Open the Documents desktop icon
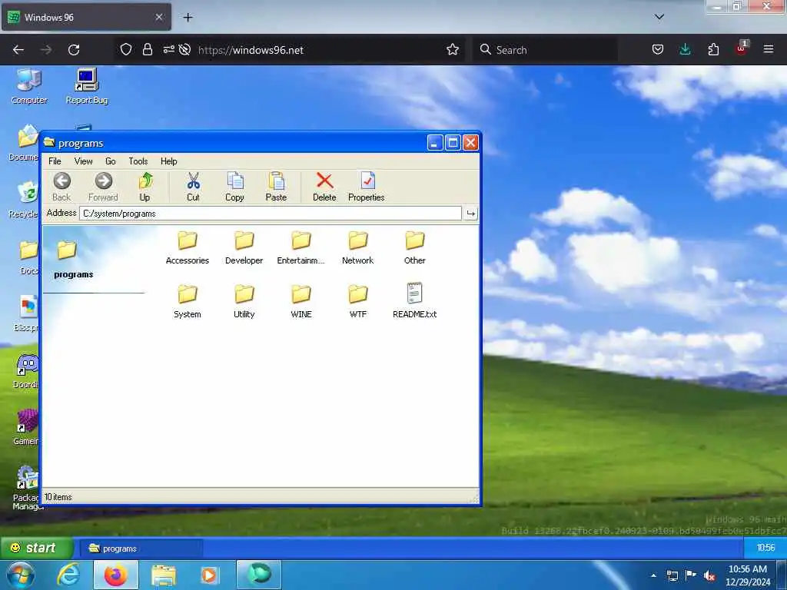The image size is (787, 590). (24, 142)
